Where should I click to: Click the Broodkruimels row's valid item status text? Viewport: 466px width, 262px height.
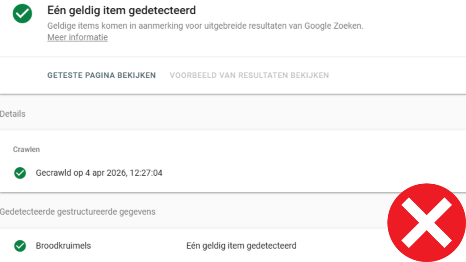pos(241,246)
